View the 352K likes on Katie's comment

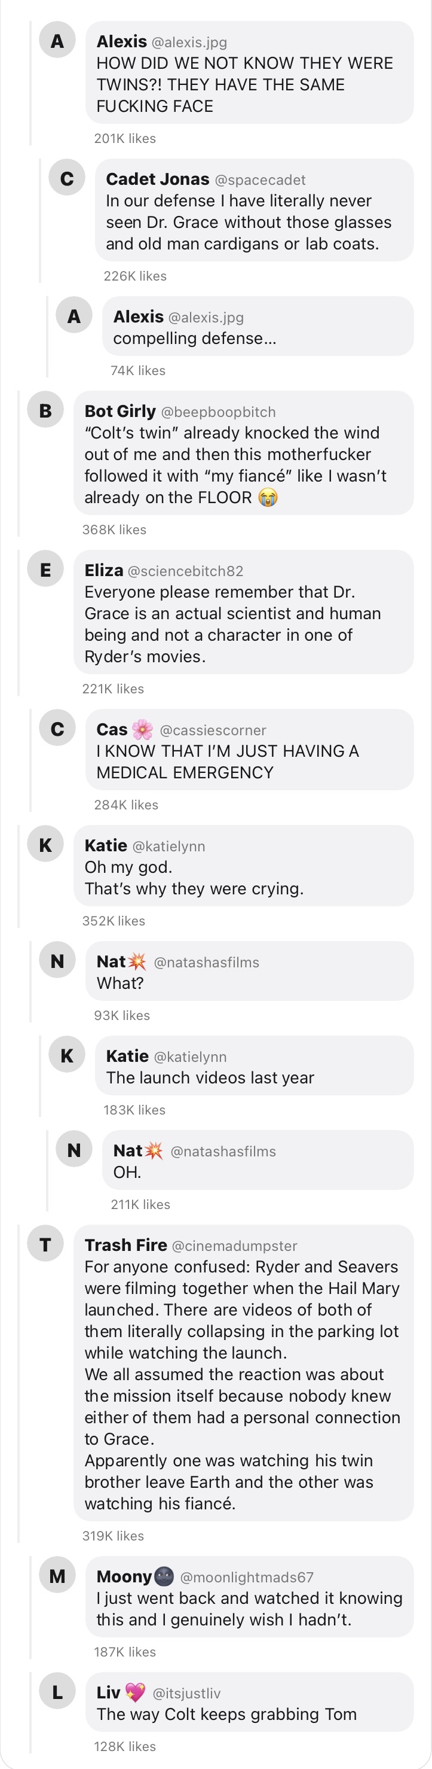pos(114,921)
